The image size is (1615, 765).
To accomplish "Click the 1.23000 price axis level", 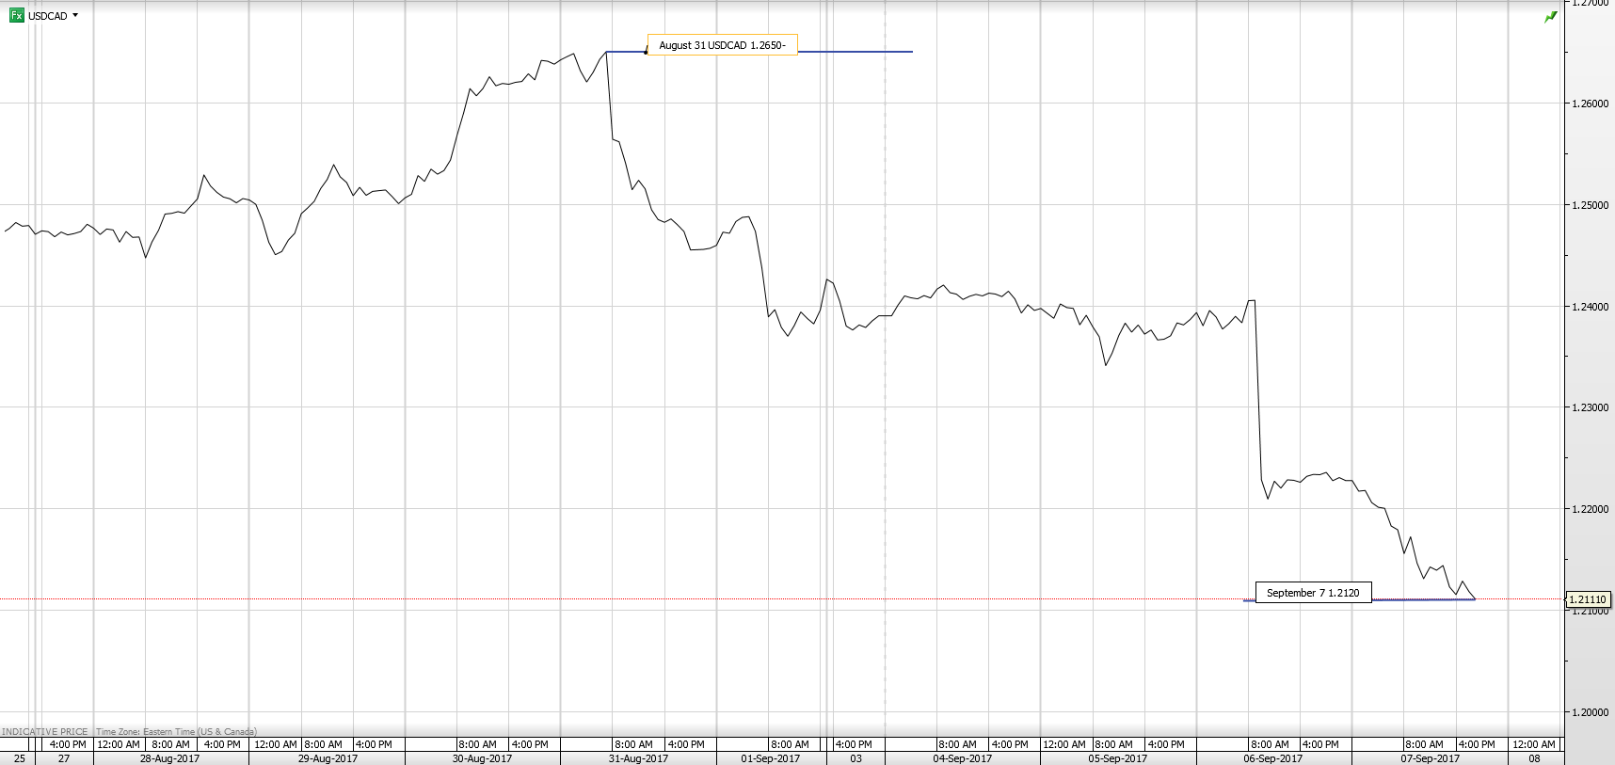I will pyautogui.click(x=1590, y=407).
